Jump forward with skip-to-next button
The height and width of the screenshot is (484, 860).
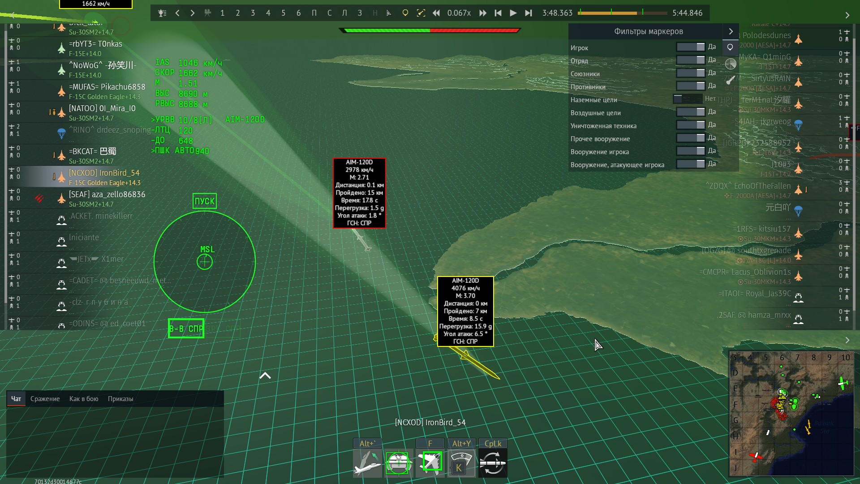(529, 13)
